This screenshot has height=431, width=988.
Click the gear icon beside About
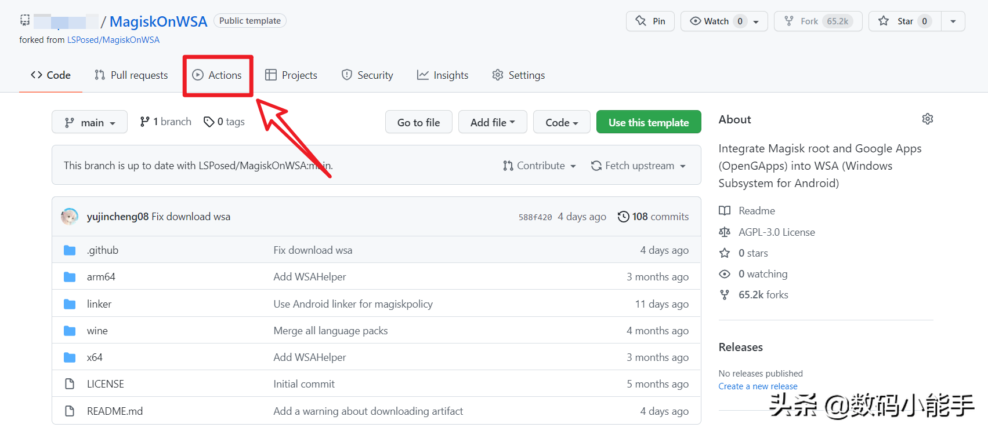point(927,119)
